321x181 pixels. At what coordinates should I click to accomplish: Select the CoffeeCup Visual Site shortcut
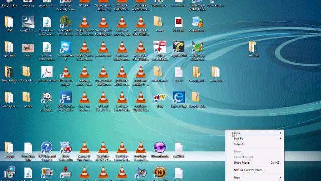[x=197, y=47]
